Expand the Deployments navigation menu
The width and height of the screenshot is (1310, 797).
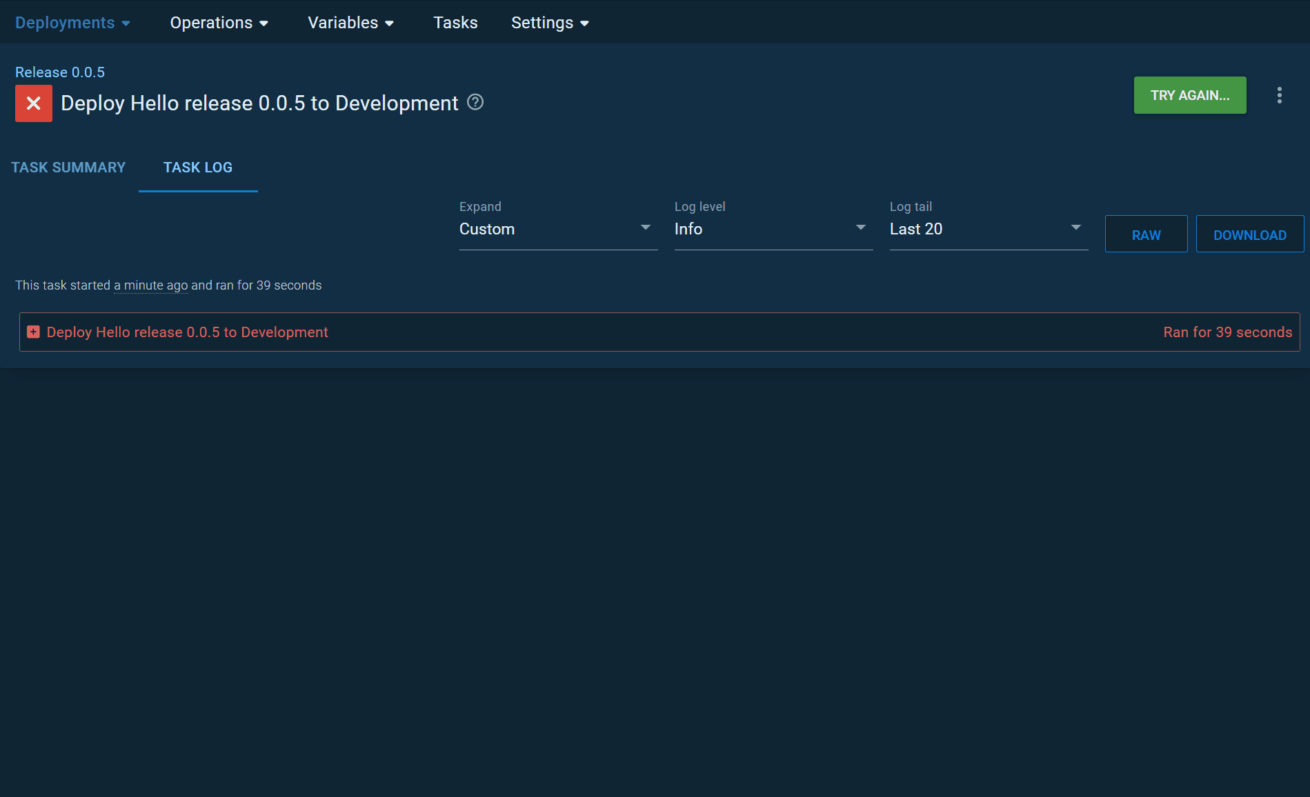point(72,22)
